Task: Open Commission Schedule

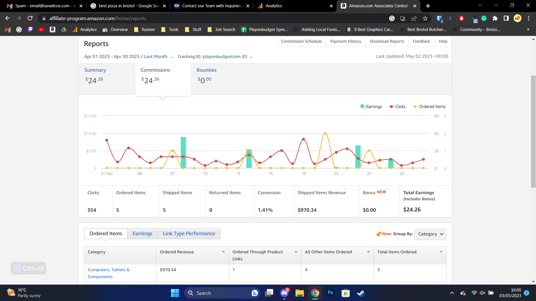Action: (301, 41)
